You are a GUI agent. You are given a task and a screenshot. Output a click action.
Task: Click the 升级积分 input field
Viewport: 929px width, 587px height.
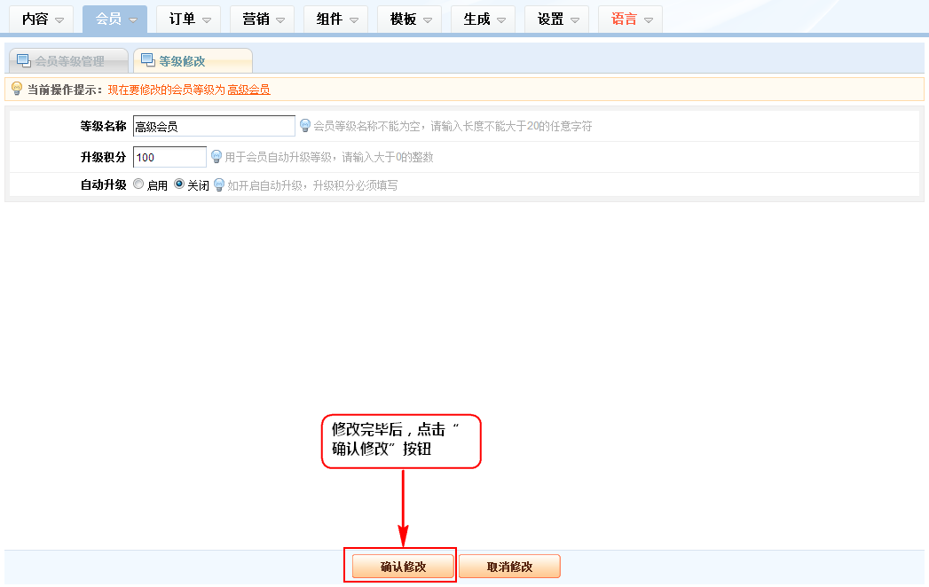point(169,157)
